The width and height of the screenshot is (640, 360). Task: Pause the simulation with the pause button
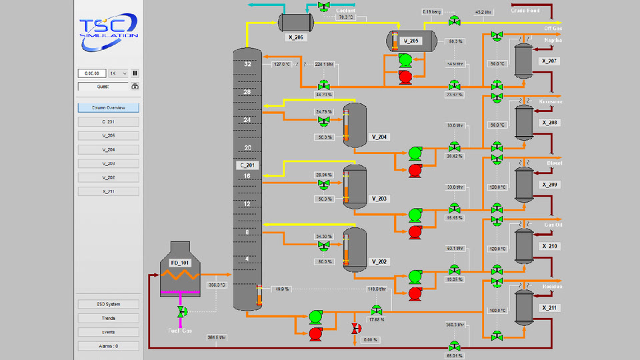point(135,73)
